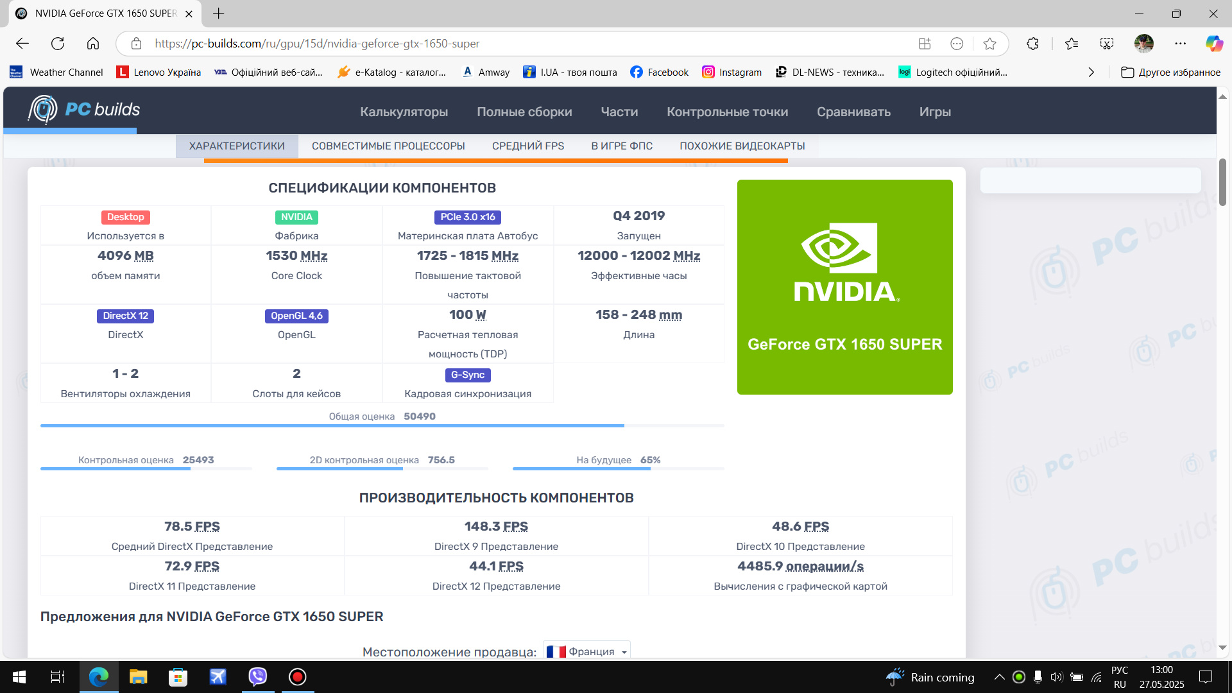The height and width of the screenshot is (693, 1232).
Task: Click the PCIe 3.0 x16 badge
Action: 468,217
